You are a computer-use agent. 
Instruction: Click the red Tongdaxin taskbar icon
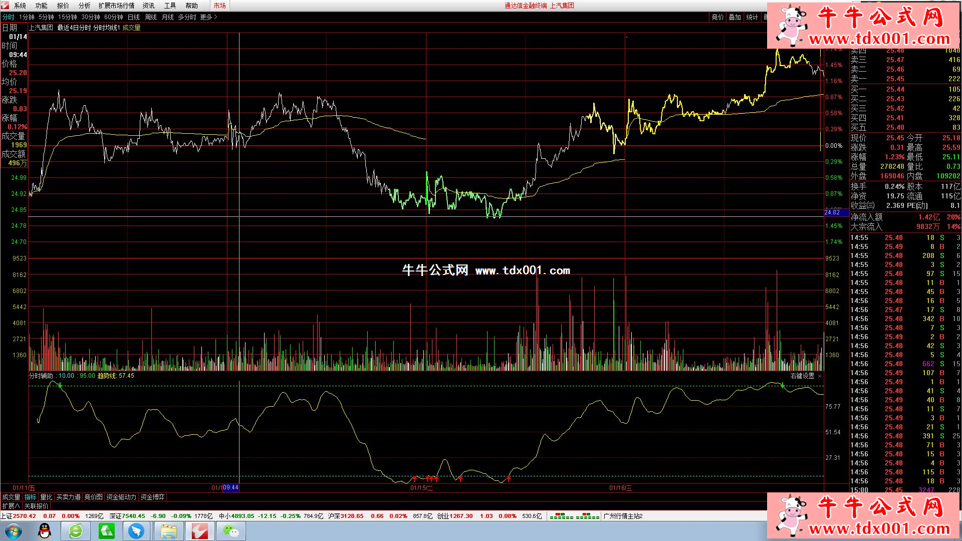(x=199, y=530)
